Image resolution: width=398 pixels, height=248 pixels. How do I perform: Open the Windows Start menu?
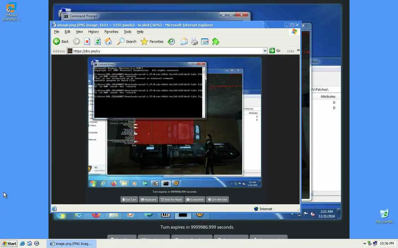9,244
